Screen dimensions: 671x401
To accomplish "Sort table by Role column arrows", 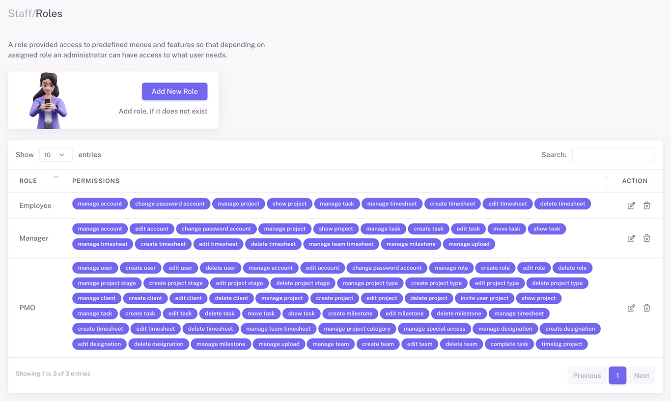I will coord(56,181).
